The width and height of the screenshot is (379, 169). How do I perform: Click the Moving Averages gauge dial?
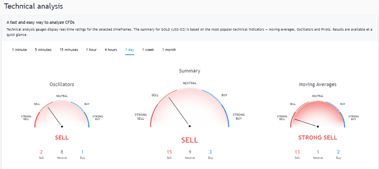(318, 114)
